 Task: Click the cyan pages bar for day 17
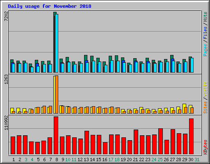click(112, 66)
